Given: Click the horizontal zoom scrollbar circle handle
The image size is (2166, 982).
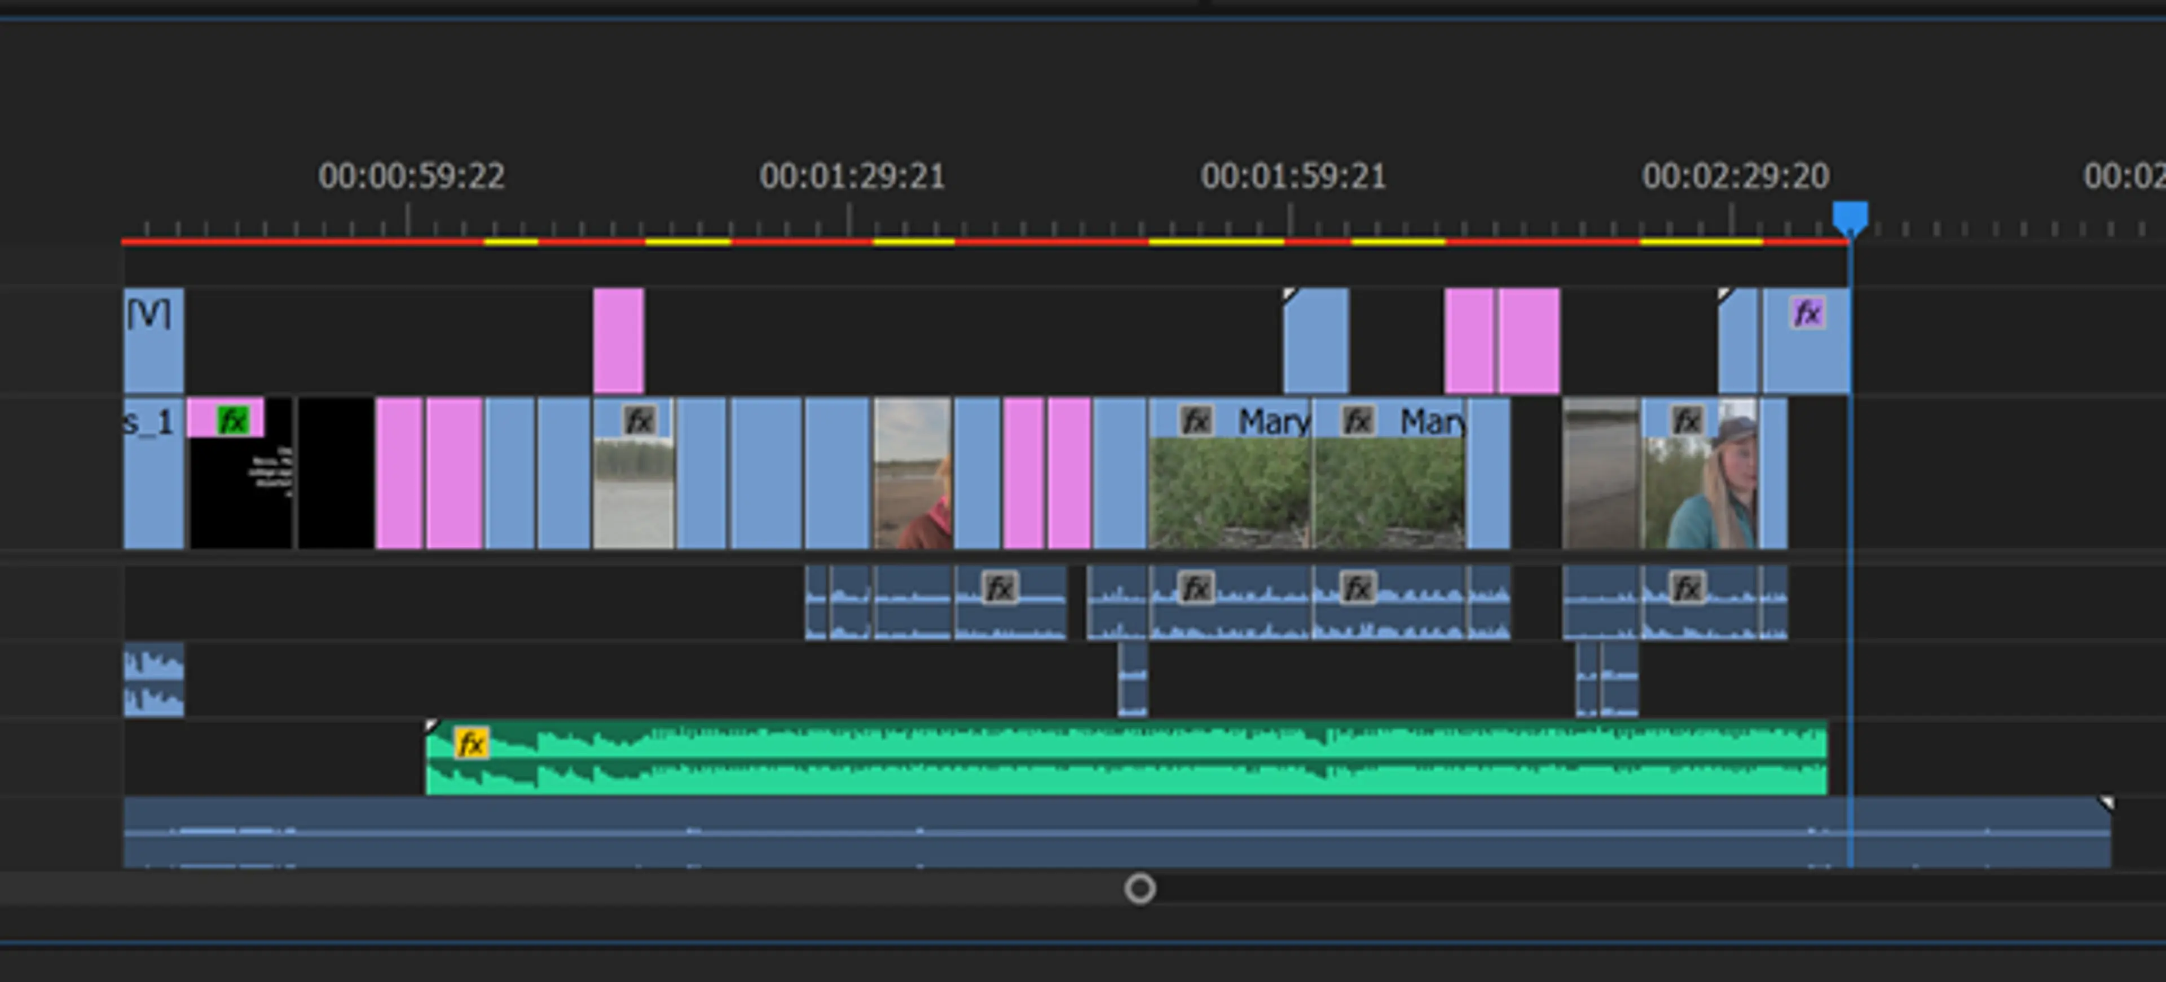Looking at the screenshot, I should (1140, 888).
